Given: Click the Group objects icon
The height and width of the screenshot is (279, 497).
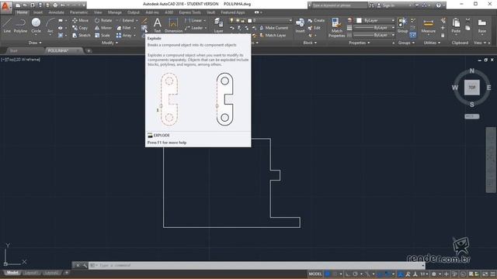Looking at the screenshot, I should [402, 25].
